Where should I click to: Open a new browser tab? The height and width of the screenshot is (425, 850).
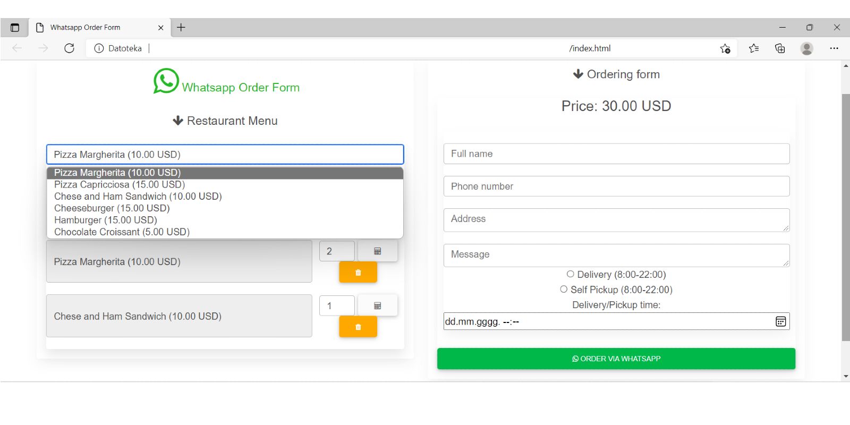coord(181,28)
